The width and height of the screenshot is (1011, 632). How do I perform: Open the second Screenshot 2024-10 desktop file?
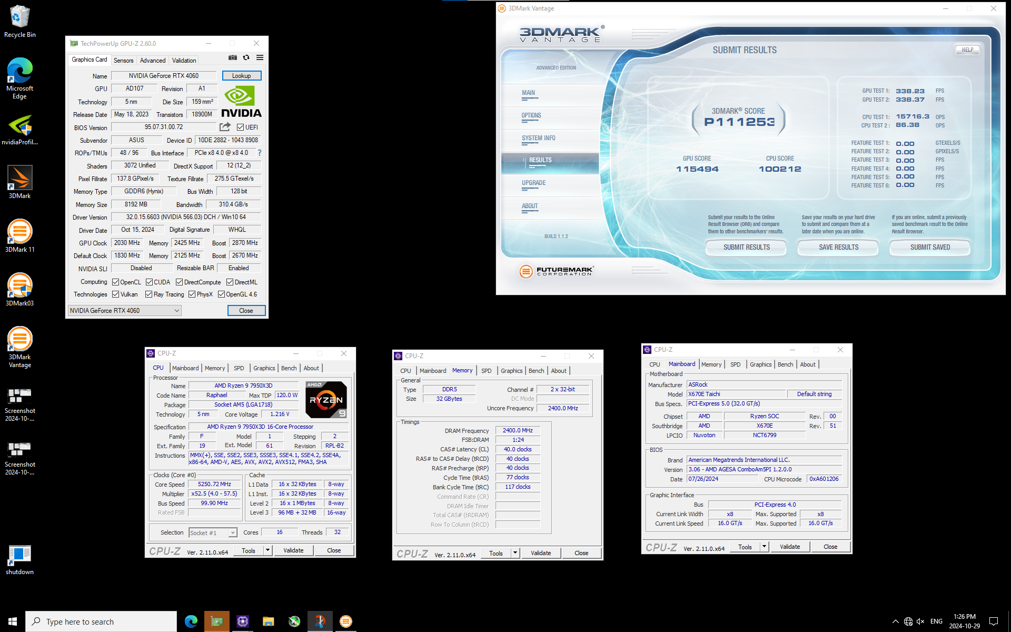pyautogui.click(x=20, y=459)
